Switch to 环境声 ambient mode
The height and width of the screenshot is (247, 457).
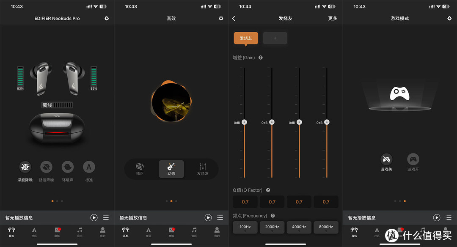(68, 167)
